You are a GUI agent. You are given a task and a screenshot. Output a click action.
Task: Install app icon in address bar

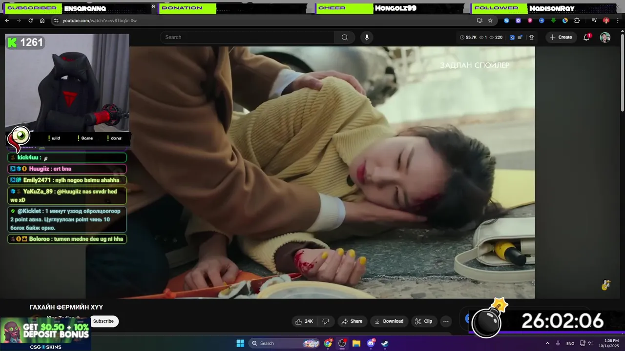pyautogui.click(x=479, y=20)
